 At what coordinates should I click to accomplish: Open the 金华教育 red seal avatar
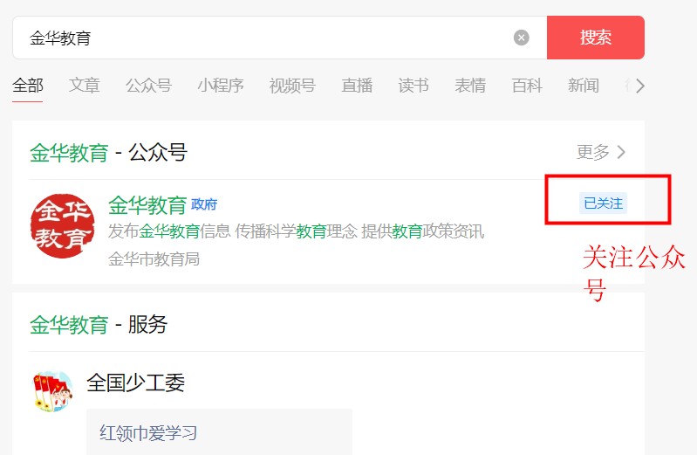[62, 225]
